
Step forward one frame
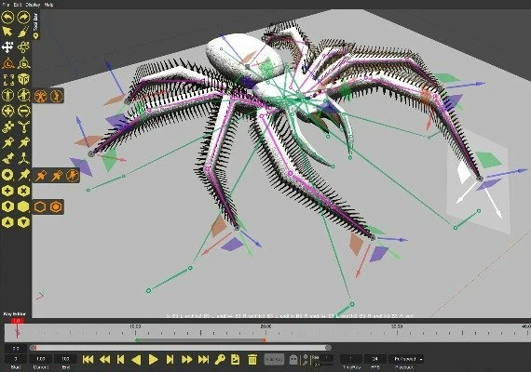pos(170,359)
